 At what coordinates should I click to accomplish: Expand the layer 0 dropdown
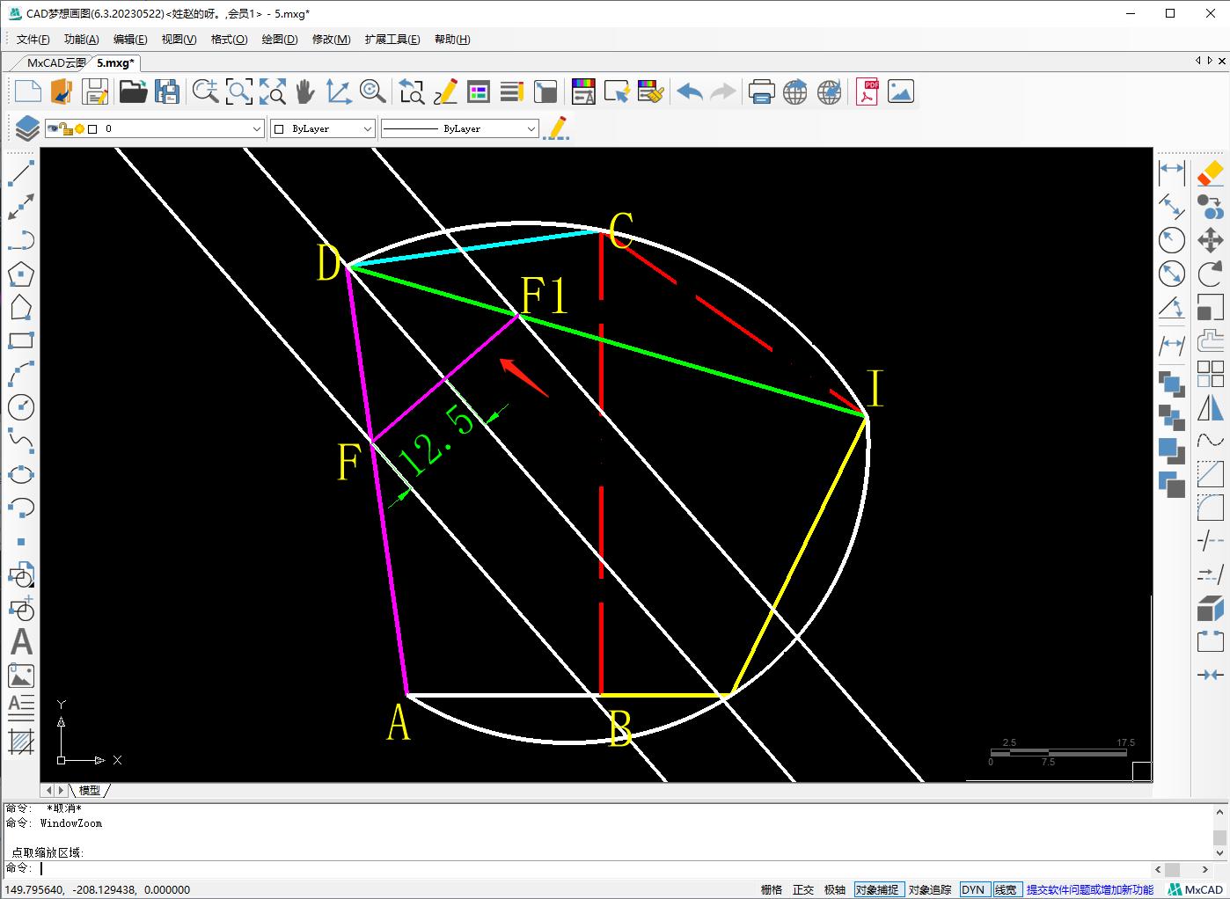[257, 129]
